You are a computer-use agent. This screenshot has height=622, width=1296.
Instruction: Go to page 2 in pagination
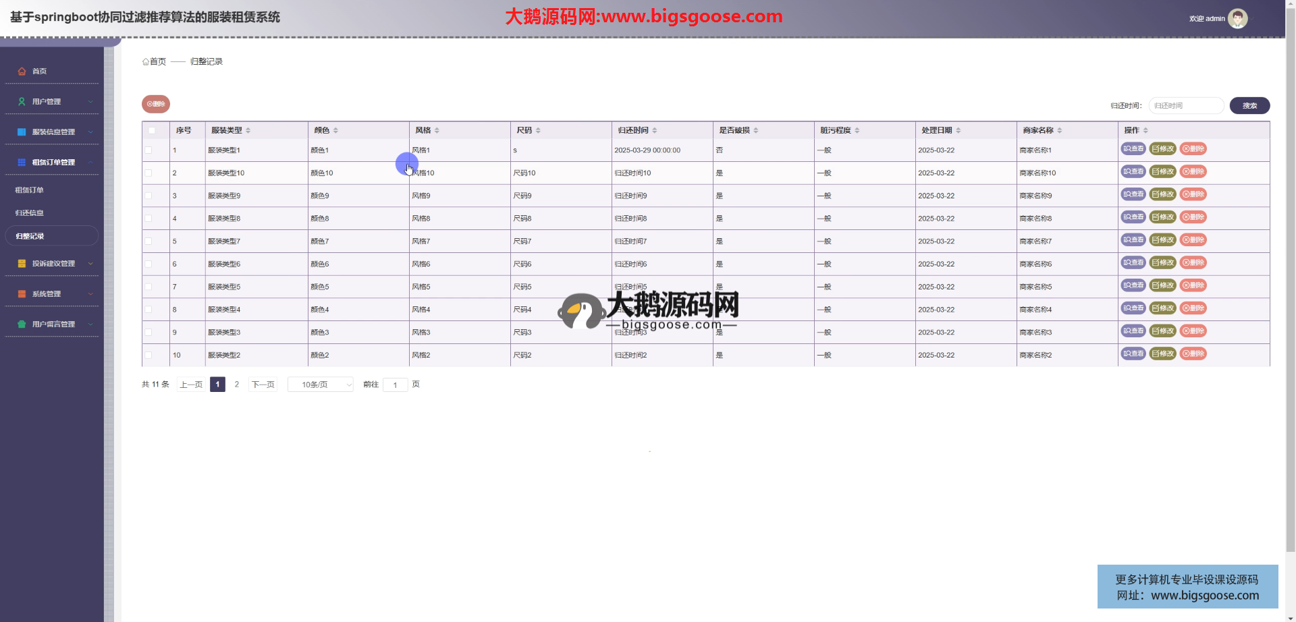(x=236, y=385)
